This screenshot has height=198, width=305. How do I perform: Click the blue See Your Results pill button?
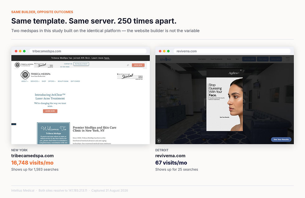281,139
